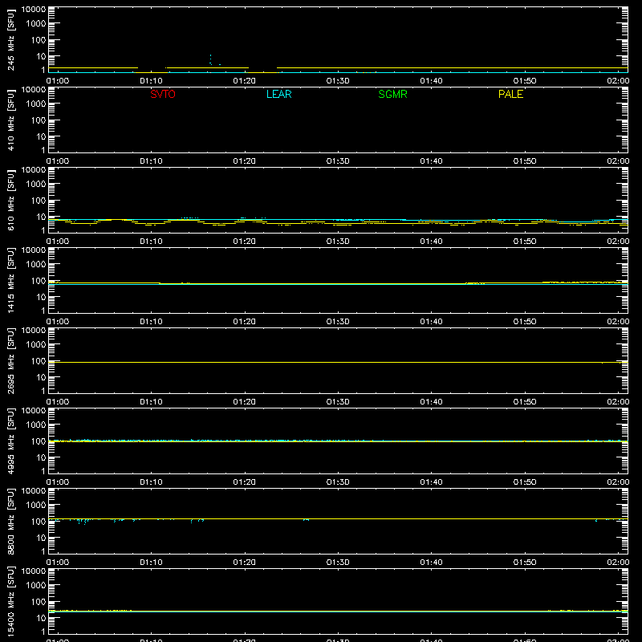Image resolution: width=642 pixels, height=642 pixels.
Task: Click the cyan spike in the 245 MHz plot
Action: 210,59
